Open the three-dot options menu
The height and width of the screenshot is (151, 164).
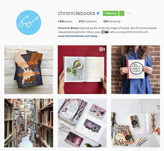pyautogui.click(x=129, y=13)
